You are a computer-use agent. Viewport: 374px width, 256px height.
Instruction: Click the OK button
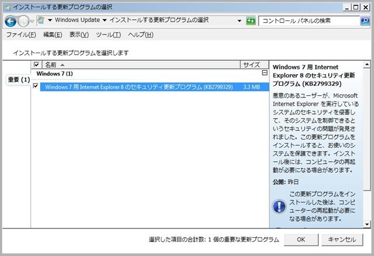coord(301,240)
